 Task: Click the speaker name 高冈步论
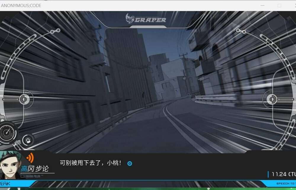pyautogui.click(x=35, y=169)
